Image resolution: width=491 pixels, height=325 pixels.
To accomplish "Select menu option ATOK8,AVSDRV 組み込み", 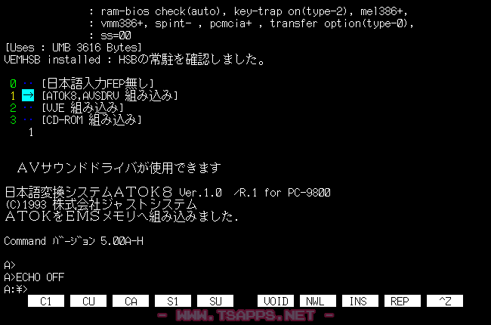I will [x=110, y=95].
